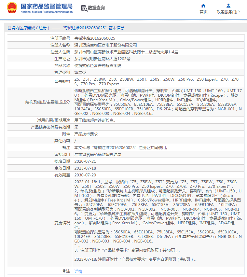Select the model list starting Z5、Z5T

(x=156, y=82)
